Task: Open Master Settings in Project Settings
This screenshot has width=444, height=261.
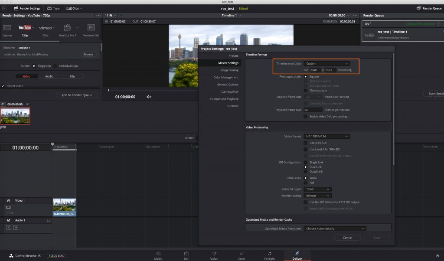Action: 228,63
